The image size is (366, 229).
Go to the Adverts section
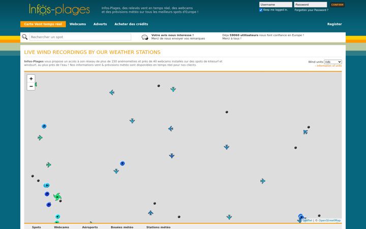pos(100,24)
